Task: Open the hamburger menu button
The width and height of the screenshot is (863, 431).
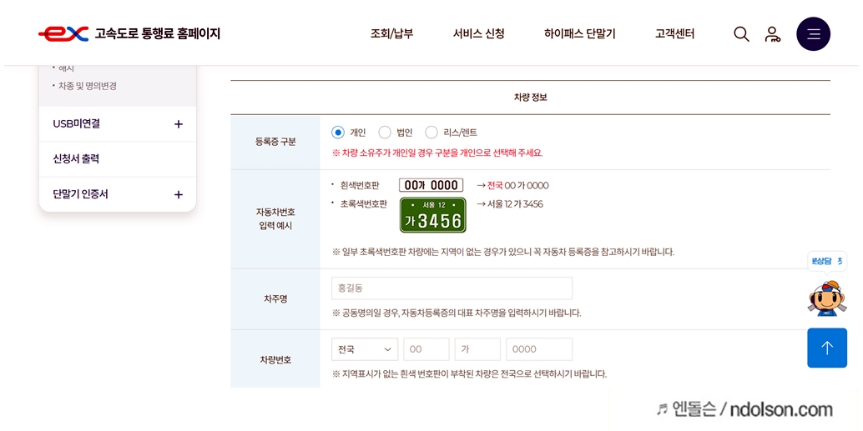Action: click(x=814, y=34)
